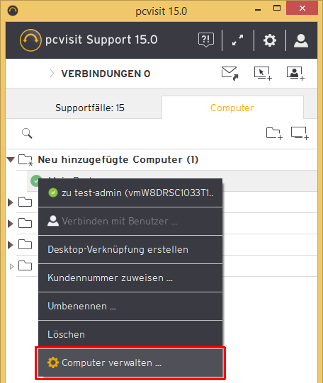Expand the VERBINDUNGEN 0 chevron
The image size is (323, 383).
point(52,74)
